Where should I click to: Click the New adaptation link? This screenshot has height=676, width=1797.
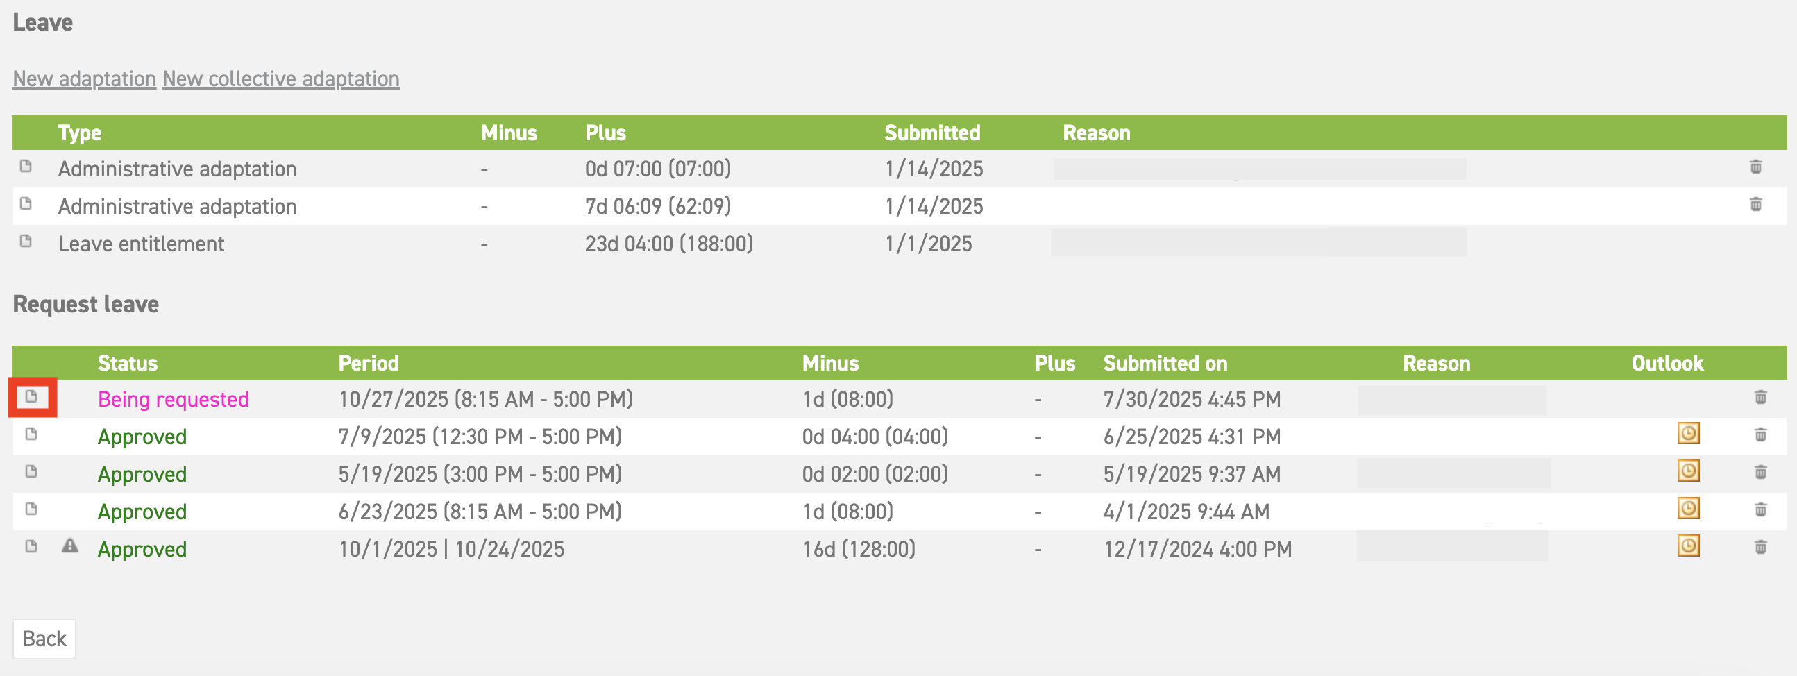pos(85,79)
